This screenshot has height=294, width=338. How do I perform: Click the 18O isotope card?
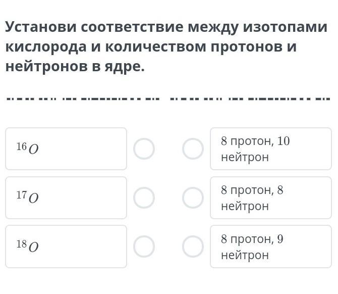(66, 246)
